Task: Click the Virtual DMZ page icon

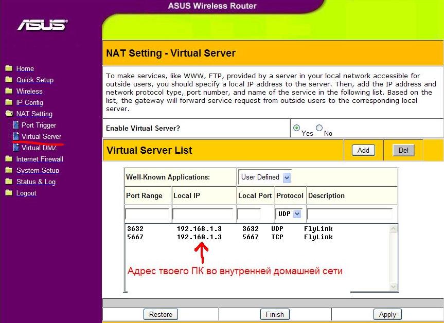Action: coord(16,148)
